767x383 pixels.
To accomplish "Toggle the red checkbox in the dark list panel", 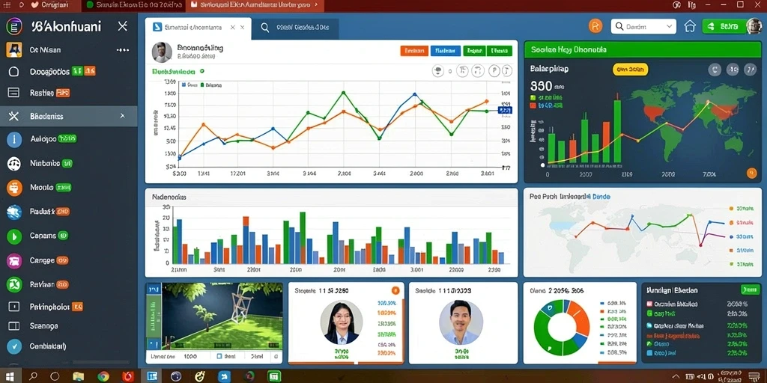I will pos(649,304).
